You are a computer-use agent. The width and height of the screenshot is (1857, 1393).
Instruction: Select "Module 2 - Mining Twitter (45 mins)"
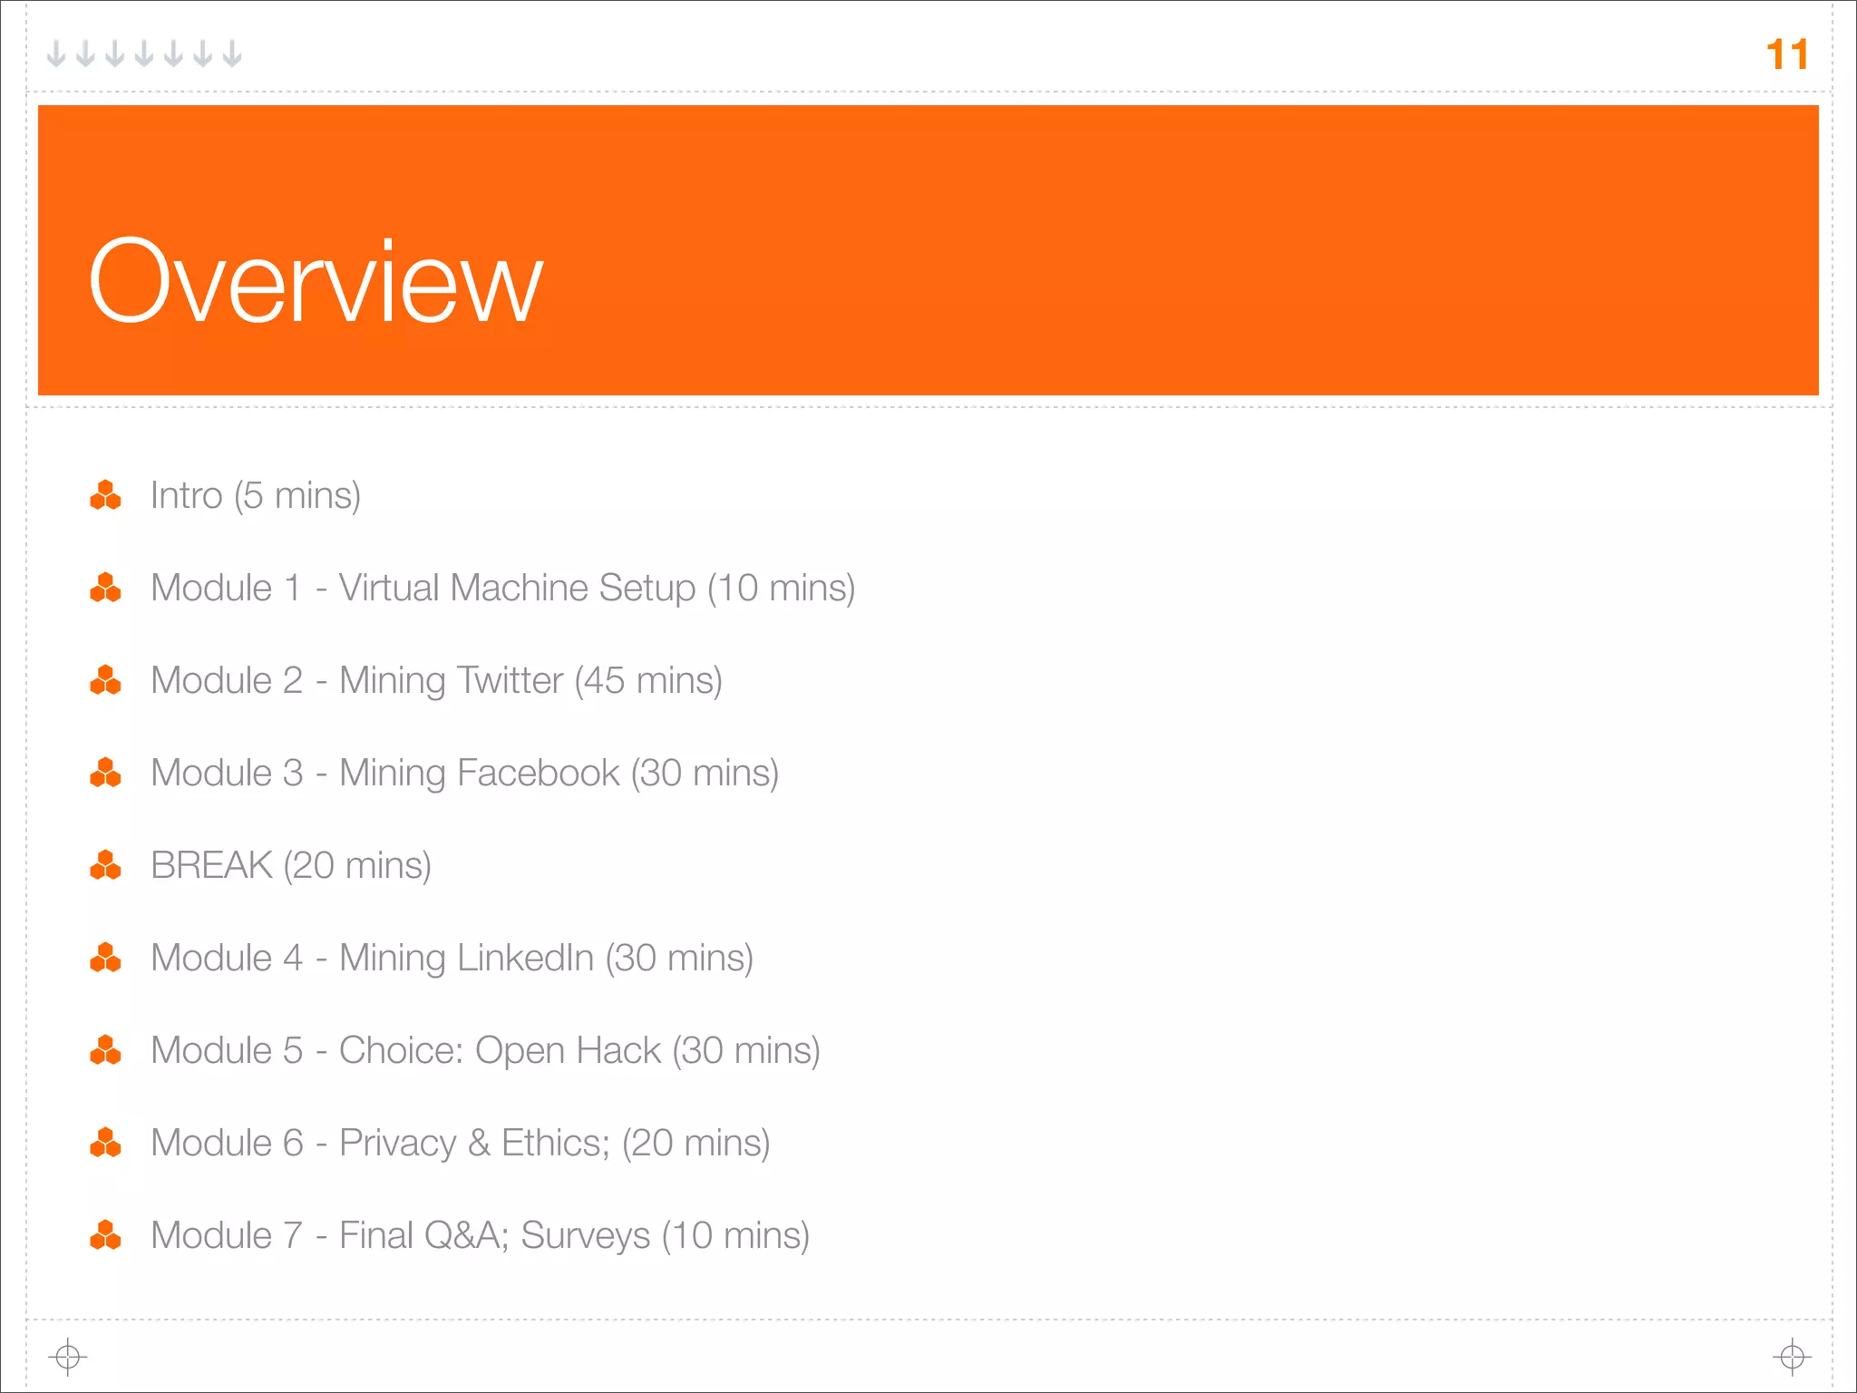tap(437, 681)
